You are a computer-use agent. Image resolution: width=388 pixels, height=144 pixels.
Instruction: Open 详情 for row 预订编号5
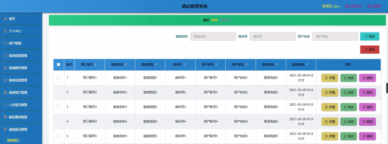[330, 136]
